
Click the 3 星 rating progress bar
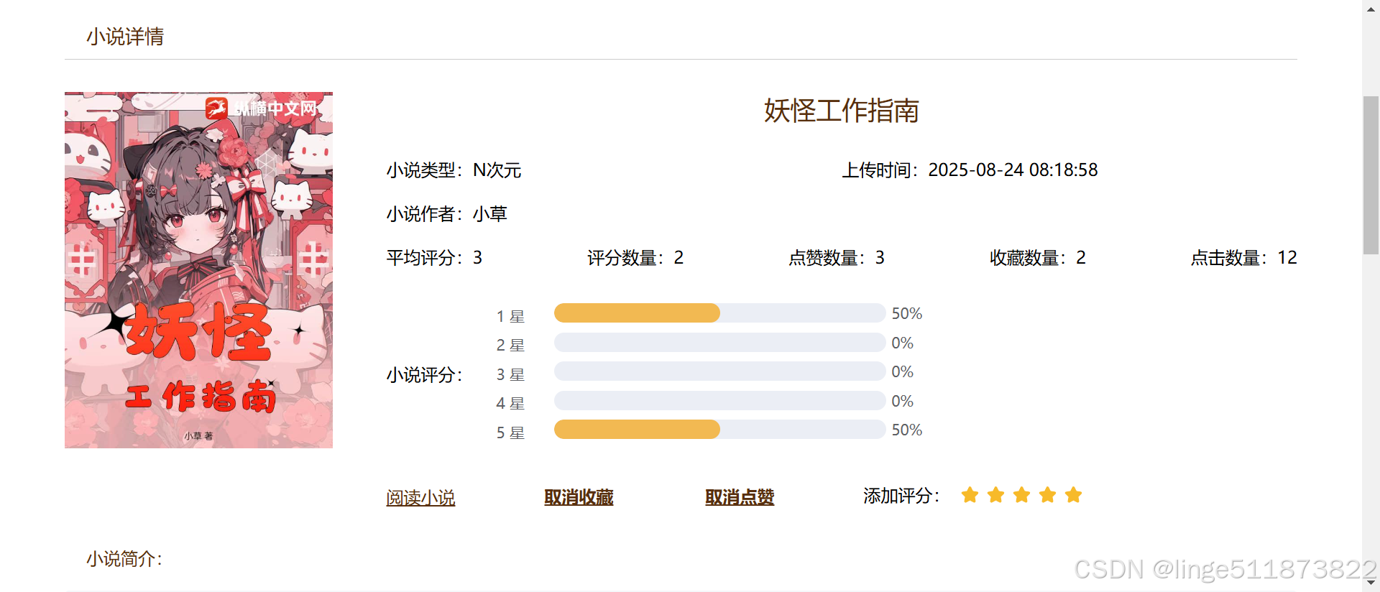719,371
